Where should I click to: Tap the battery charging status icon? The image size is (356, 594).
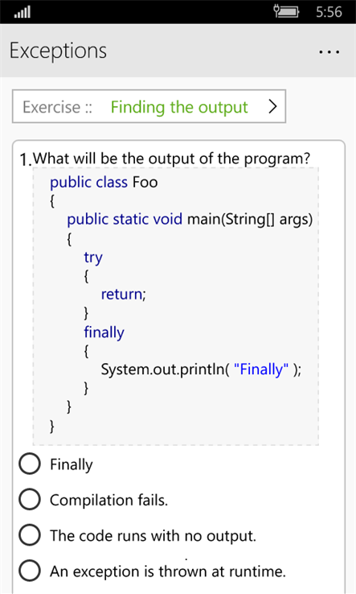(286, 11)
